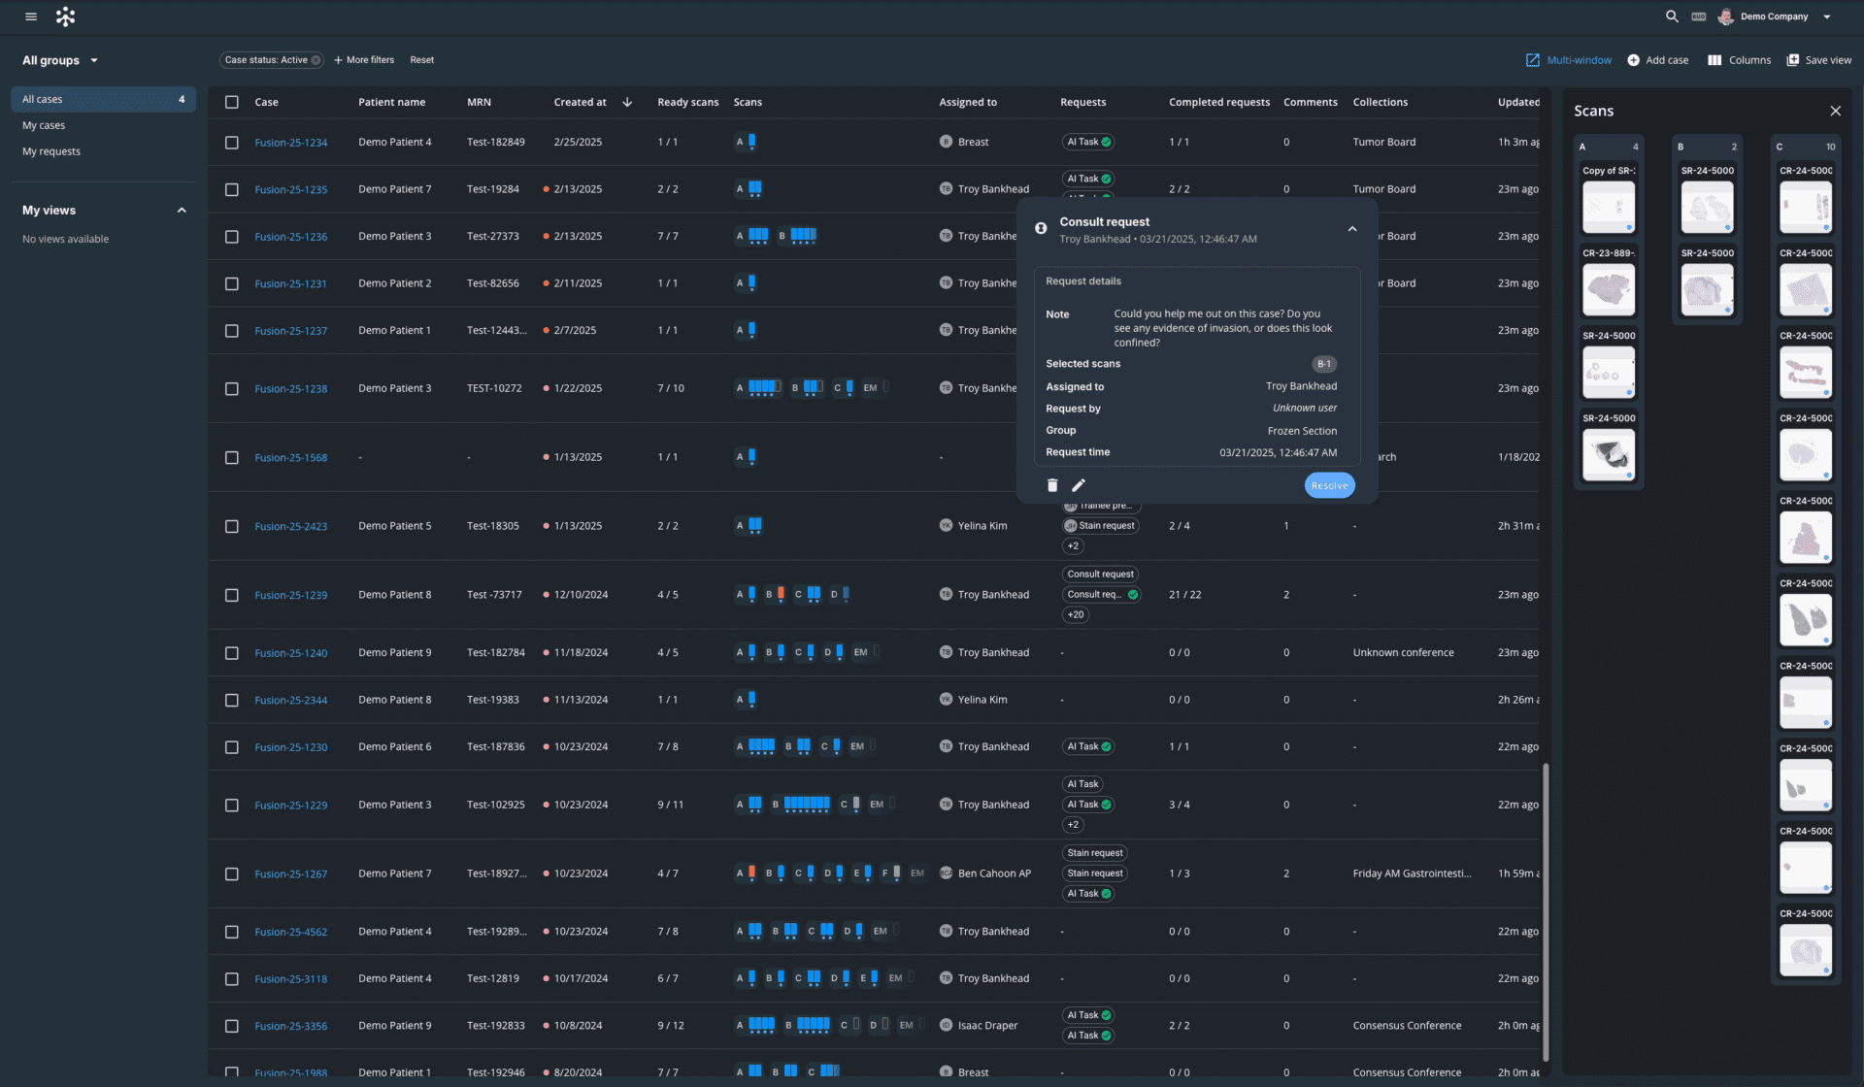The height and width of the screenshot is (1087, 1864).
Task: Open My requests in sidebar
Action: click(x=51, y=151)
